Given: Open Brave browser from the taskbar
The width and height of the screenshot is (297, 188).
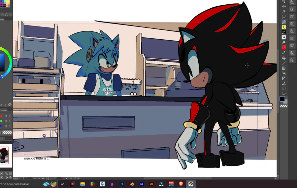Looking at the screenshot, I should (x=181, y=184).
